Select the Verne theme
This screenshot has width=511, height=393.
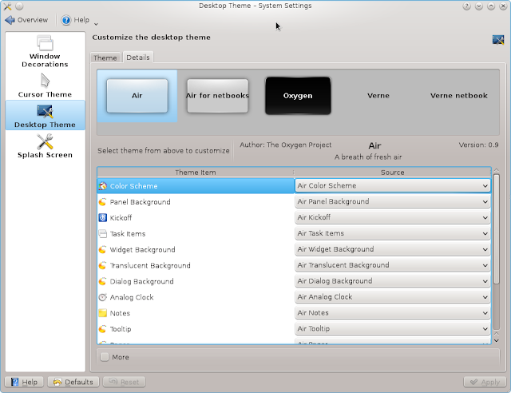[378, 96]
